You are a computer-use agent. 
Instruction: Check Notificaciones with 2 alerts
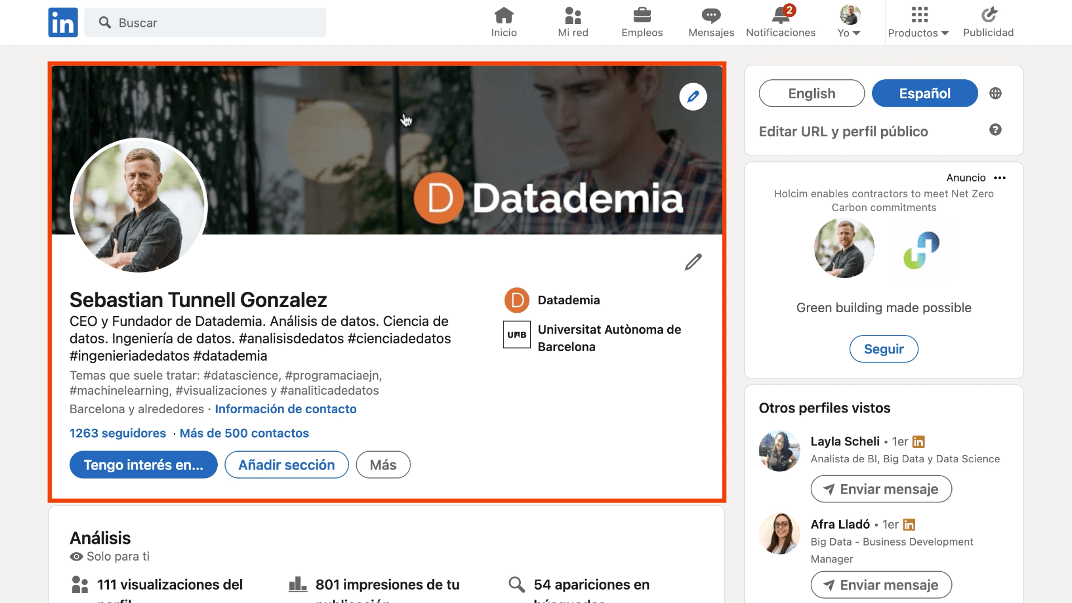coord(780,21)
